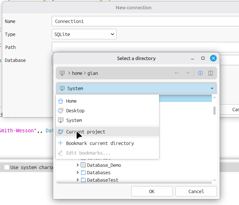Click the system root icon in breadcrumb
The height and width of the screenshot is (205, 239).
click(x=62, y=73)
